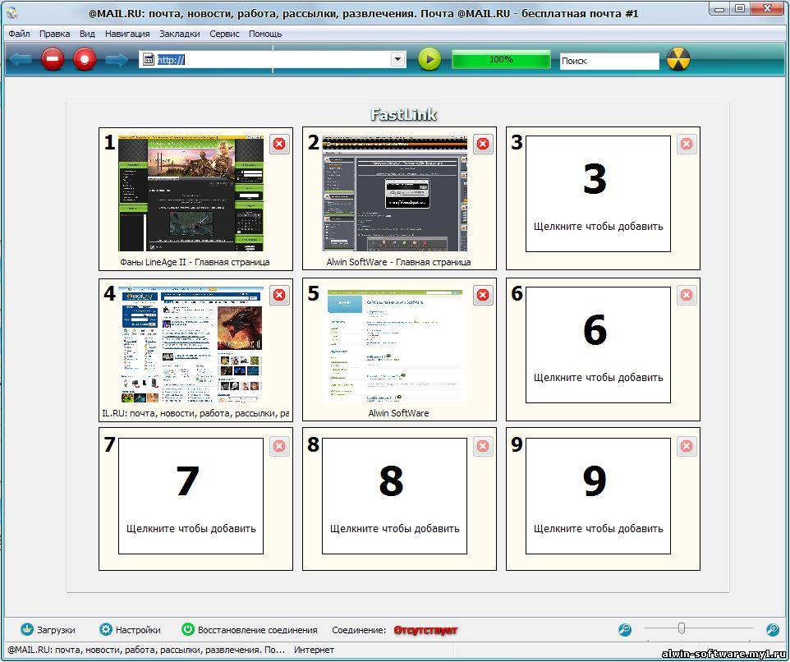Image resolution: width=790 pixels, height=662 pixels.
Task: Open the Навигация menu
Action: tap(127, 34)
